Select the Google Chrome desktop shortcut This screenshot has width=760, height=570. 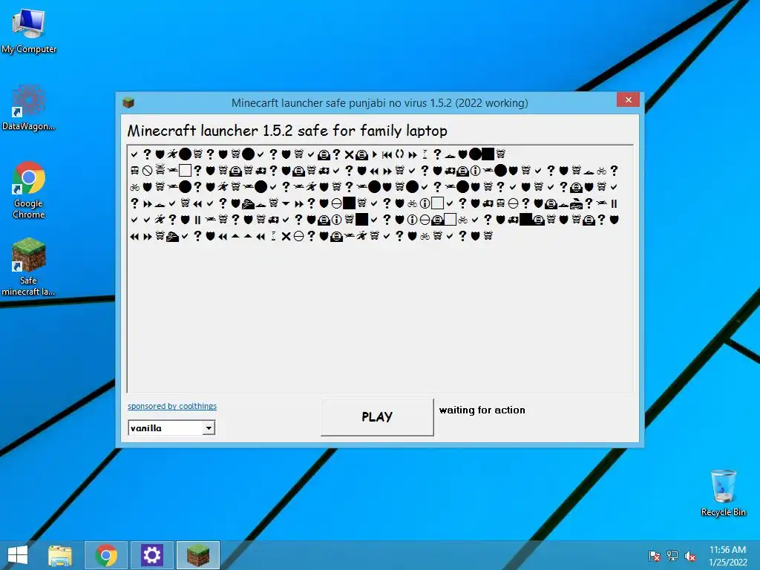(x=29, y=190)
